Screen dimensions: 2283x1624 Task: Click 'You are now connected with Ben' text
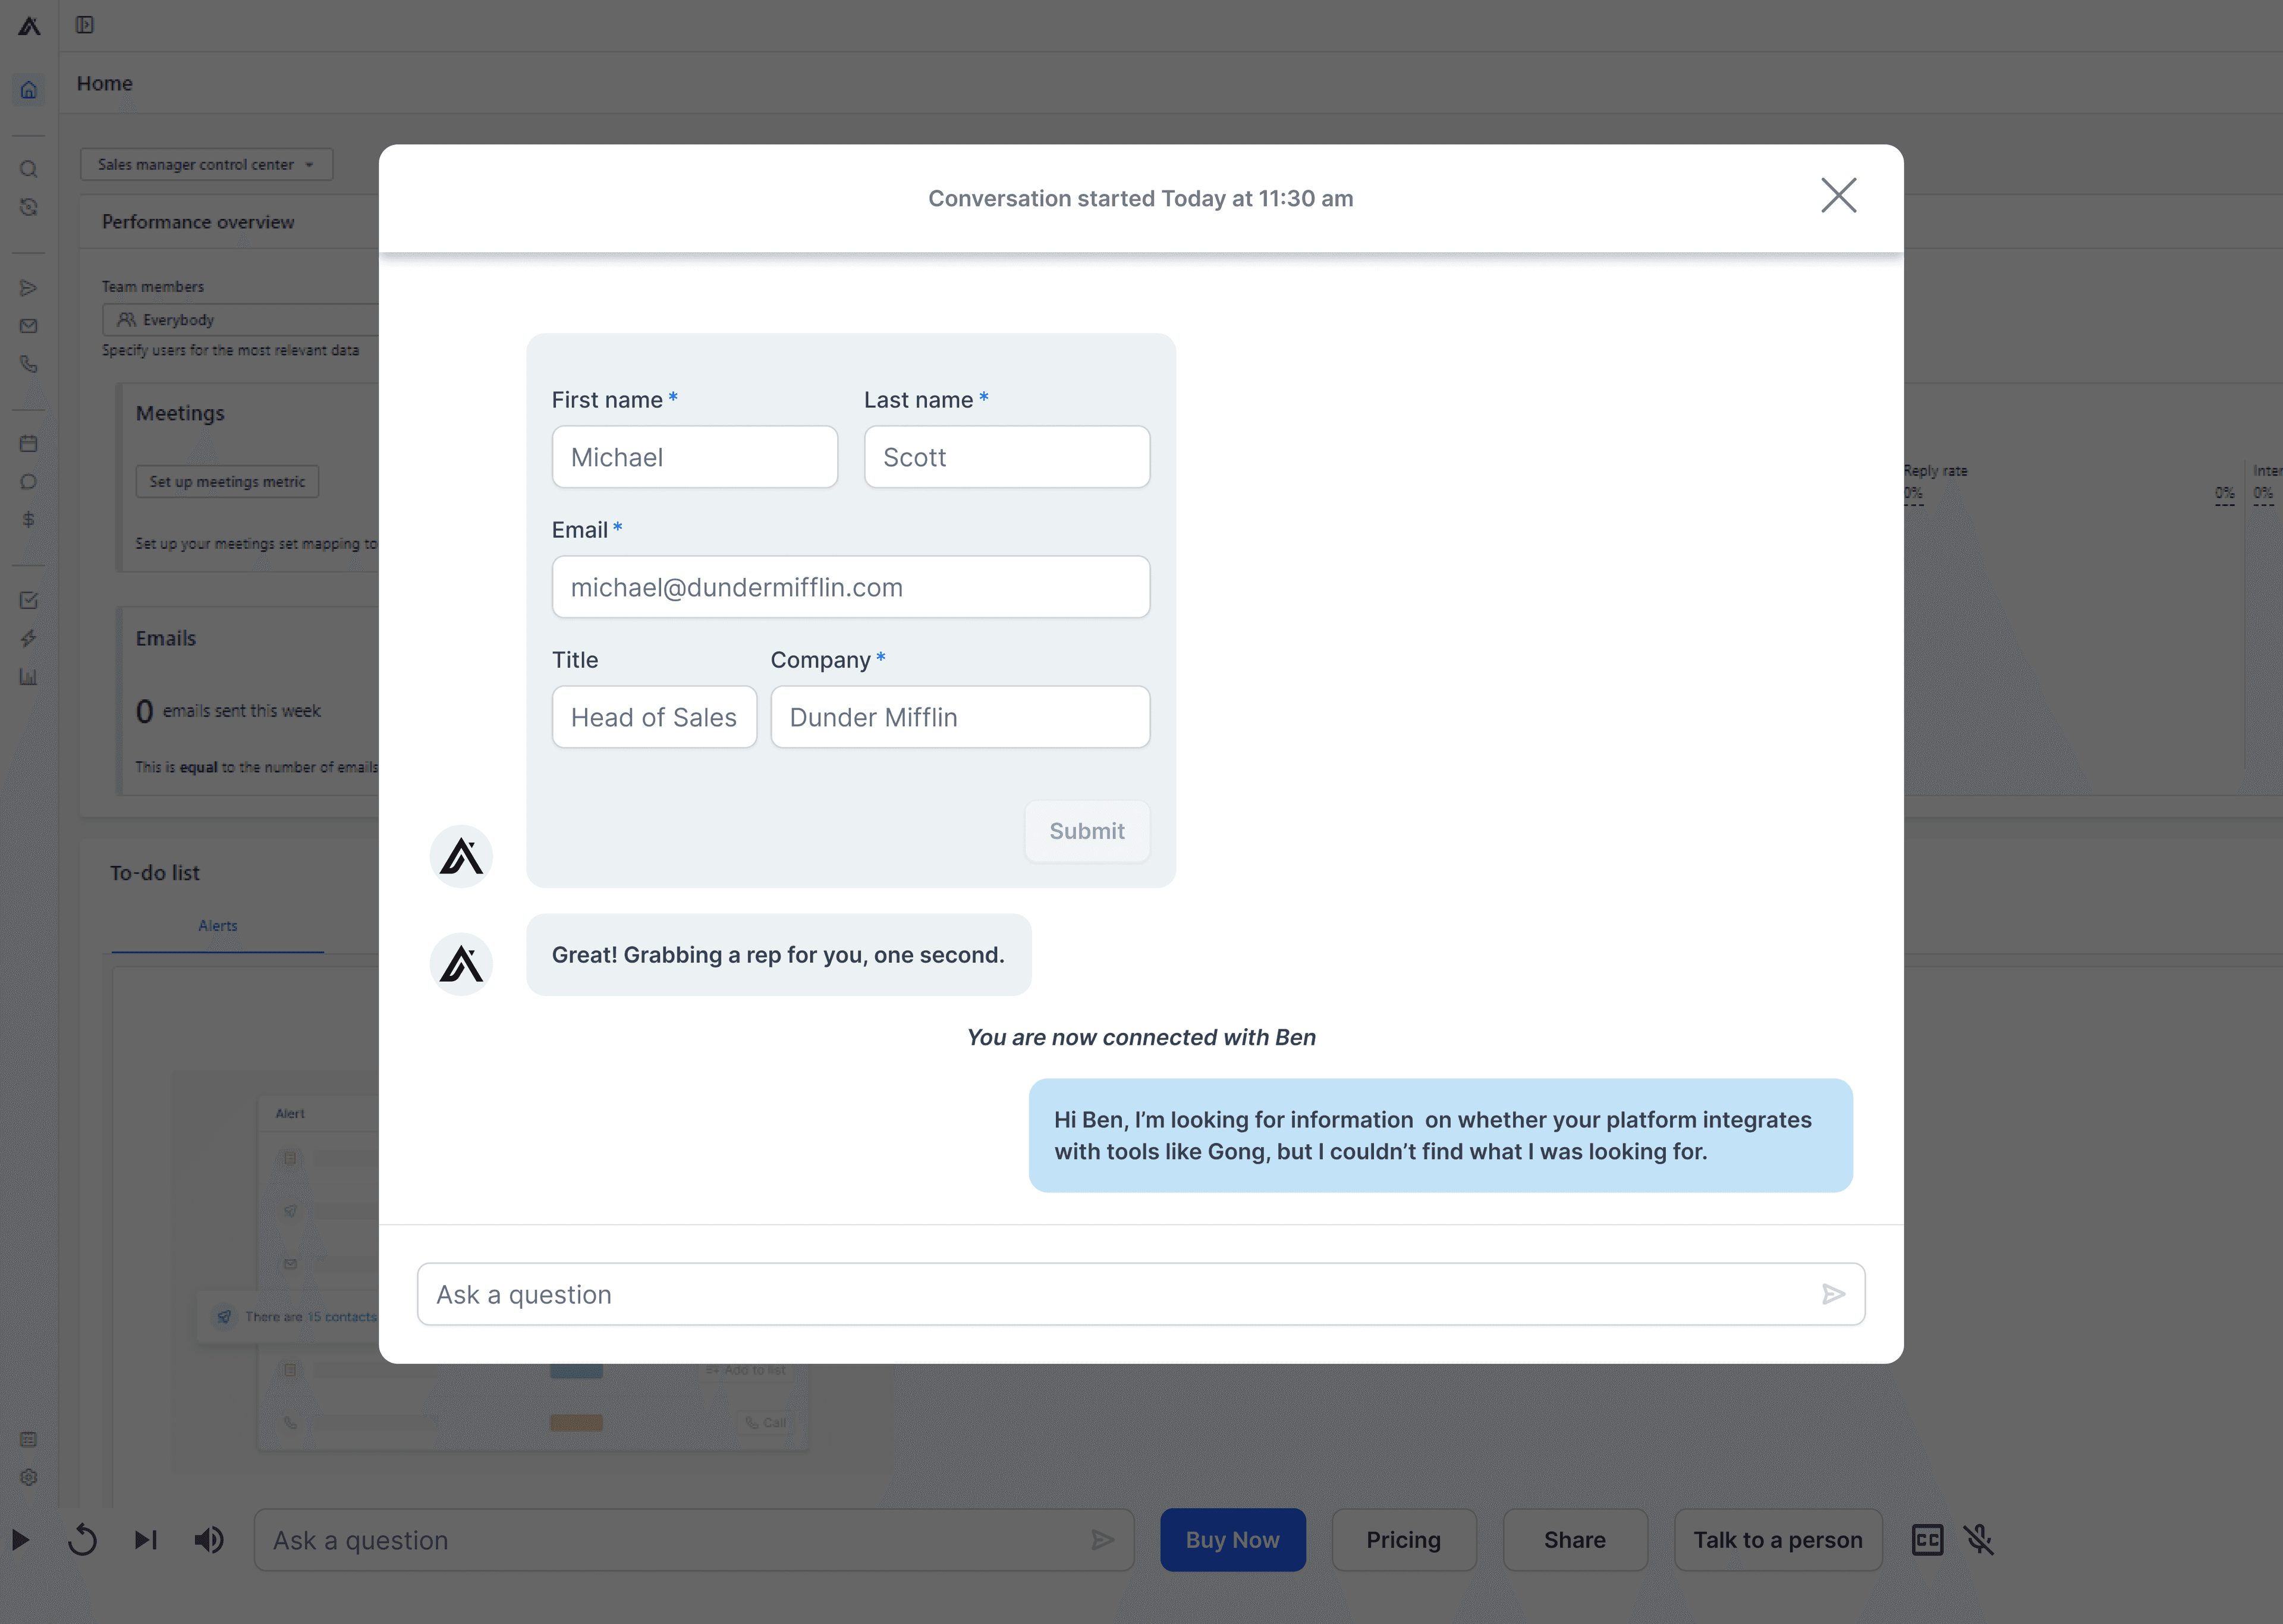1140,1038
